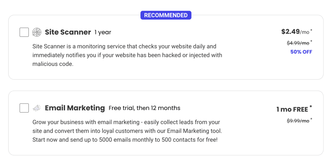
Task: Click the Site Scanner heading
Action: 68,32
